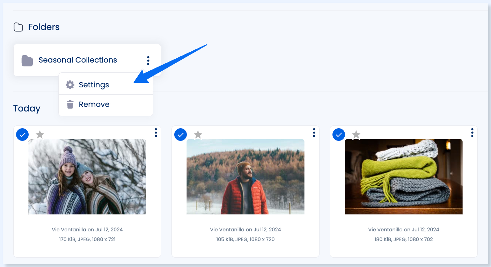The image size is (491, 267).
Task: Click the trash icon beside Remove
Action: (x=70, y=104)
